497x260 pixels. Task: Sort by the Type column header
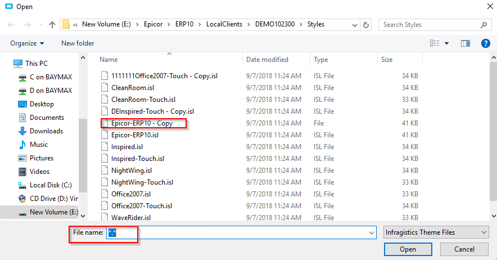click(x=321, y=60)
